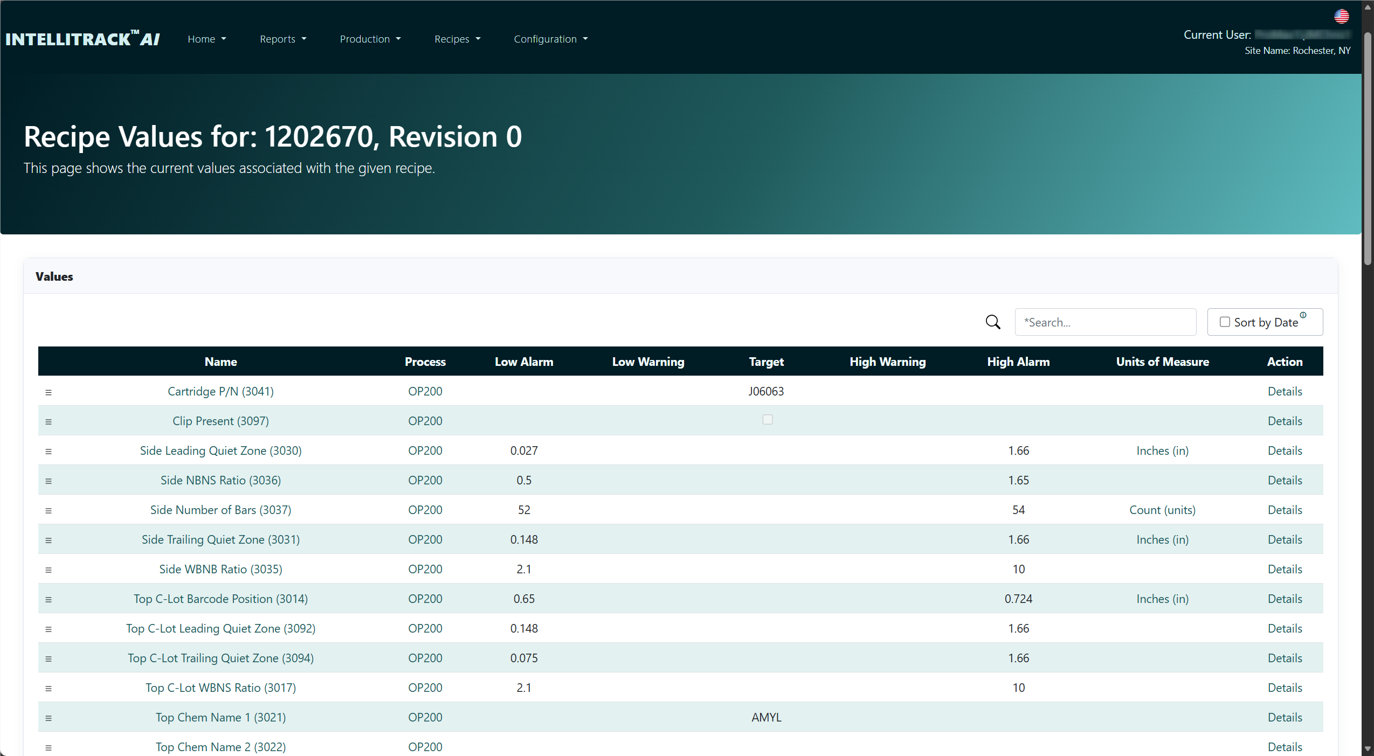Click the Low Warning column header

648,362
